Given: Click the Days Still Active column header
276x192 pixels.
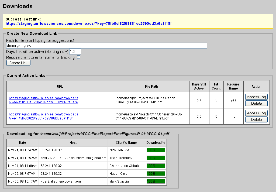Looking at the screenshot, I should 199,87.
